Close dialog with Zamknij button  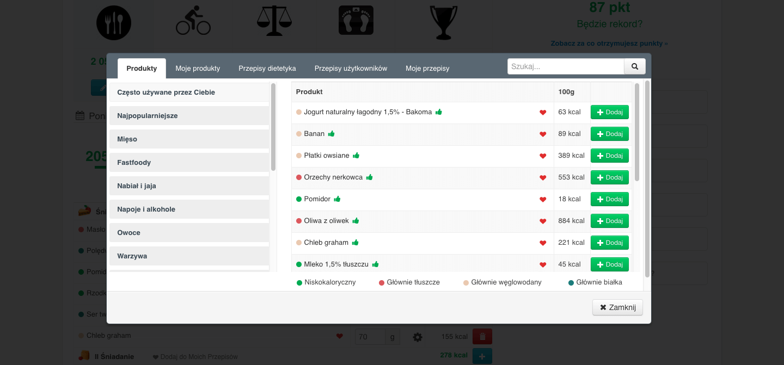(617, 307)
